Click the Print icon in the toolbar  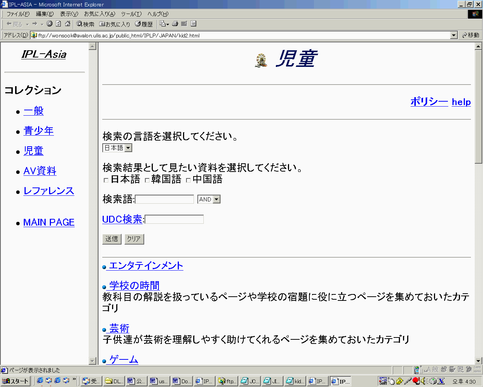(x=175, y=24)
